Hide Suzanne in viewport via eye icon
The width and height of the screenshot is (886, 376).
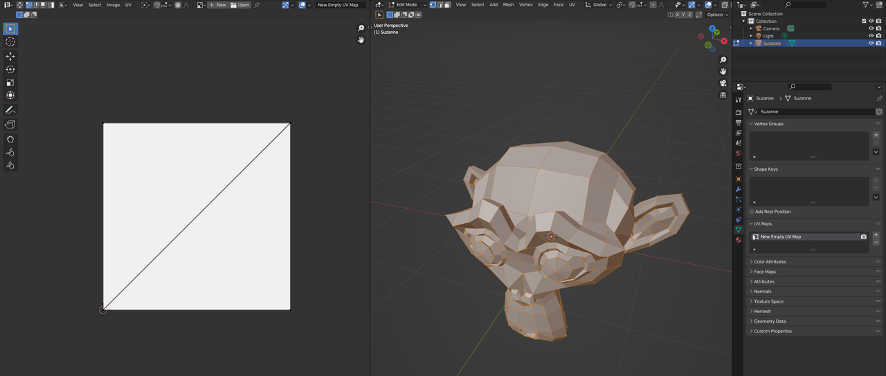(x=871, y=43)
